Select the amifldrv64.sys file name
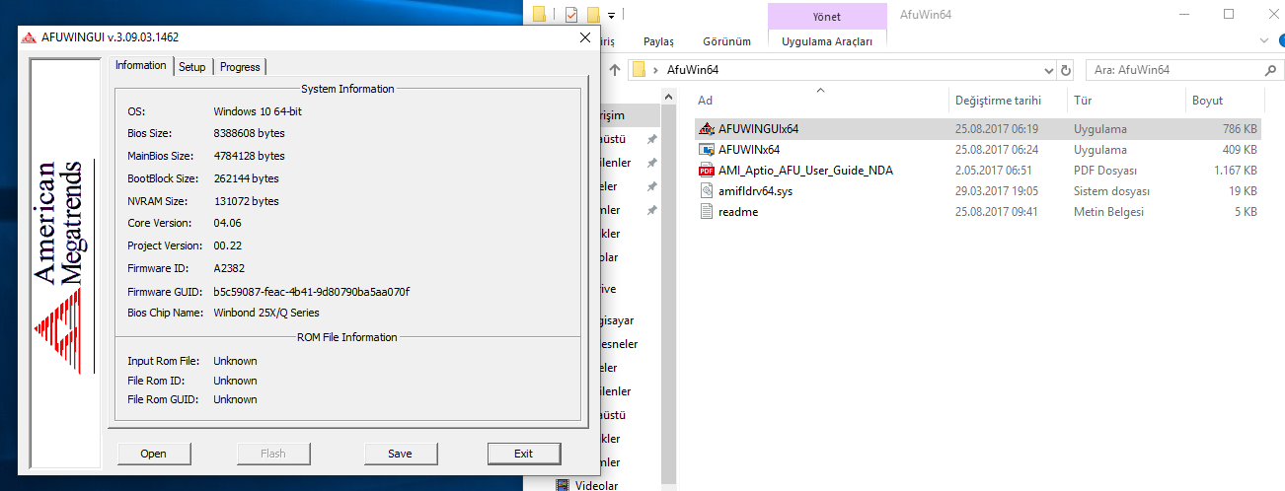Image resolution: width=1285 pixels, height=491 pixels. click(x=755, y=191)
